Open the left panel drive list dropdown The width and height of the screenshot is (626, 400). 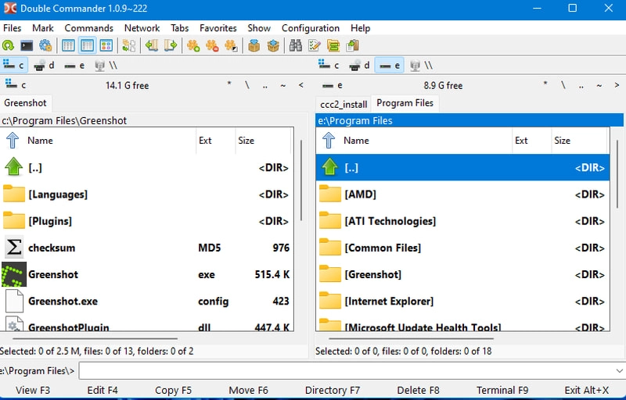16,85
